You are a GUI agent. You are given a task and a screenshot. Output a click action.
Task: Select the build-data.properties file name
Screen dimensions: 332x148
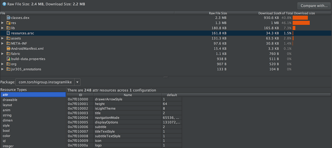(x=28, y=59)
